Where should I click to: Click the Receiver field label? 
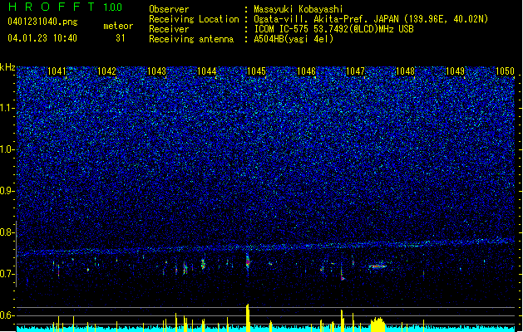[169, 29]
